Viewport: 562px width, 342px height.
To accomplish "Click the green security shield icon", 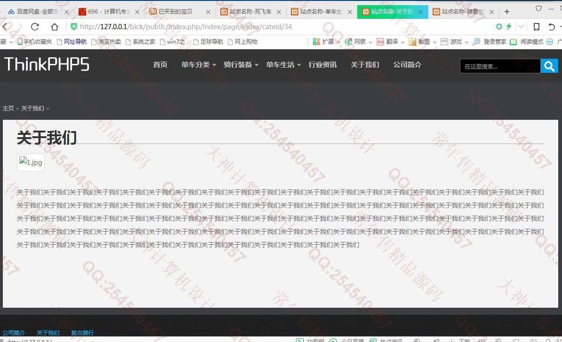I will (x=74, y=26).
